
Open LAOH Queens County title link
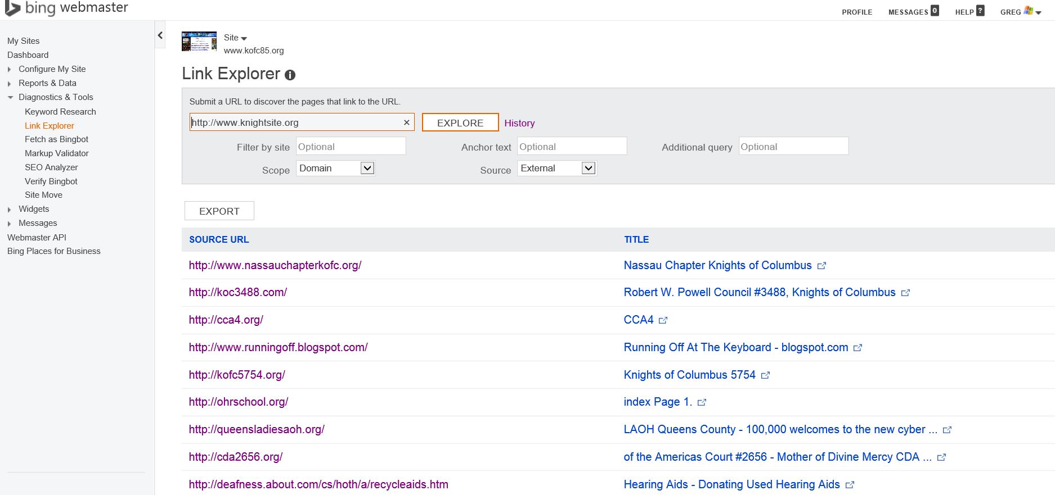pos(780,429)
